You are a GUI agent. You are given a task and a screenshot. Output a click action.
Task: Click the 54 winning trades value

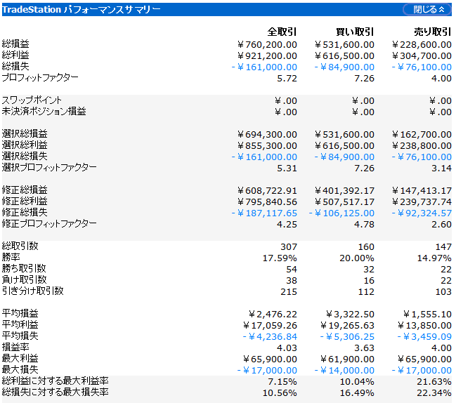(292, 270)
